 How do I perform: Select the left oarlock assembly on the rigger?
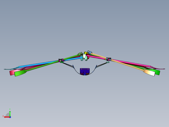pyautogui.click(x=61, y=60)
